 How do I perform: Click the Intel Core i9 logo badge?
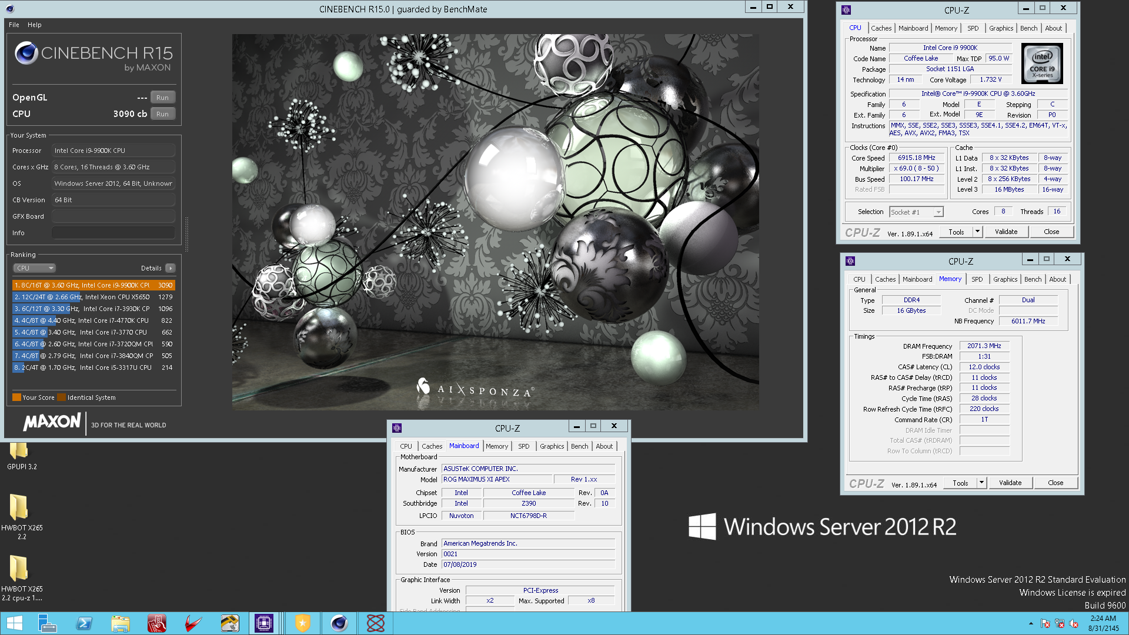click(x=1042, y=63)
